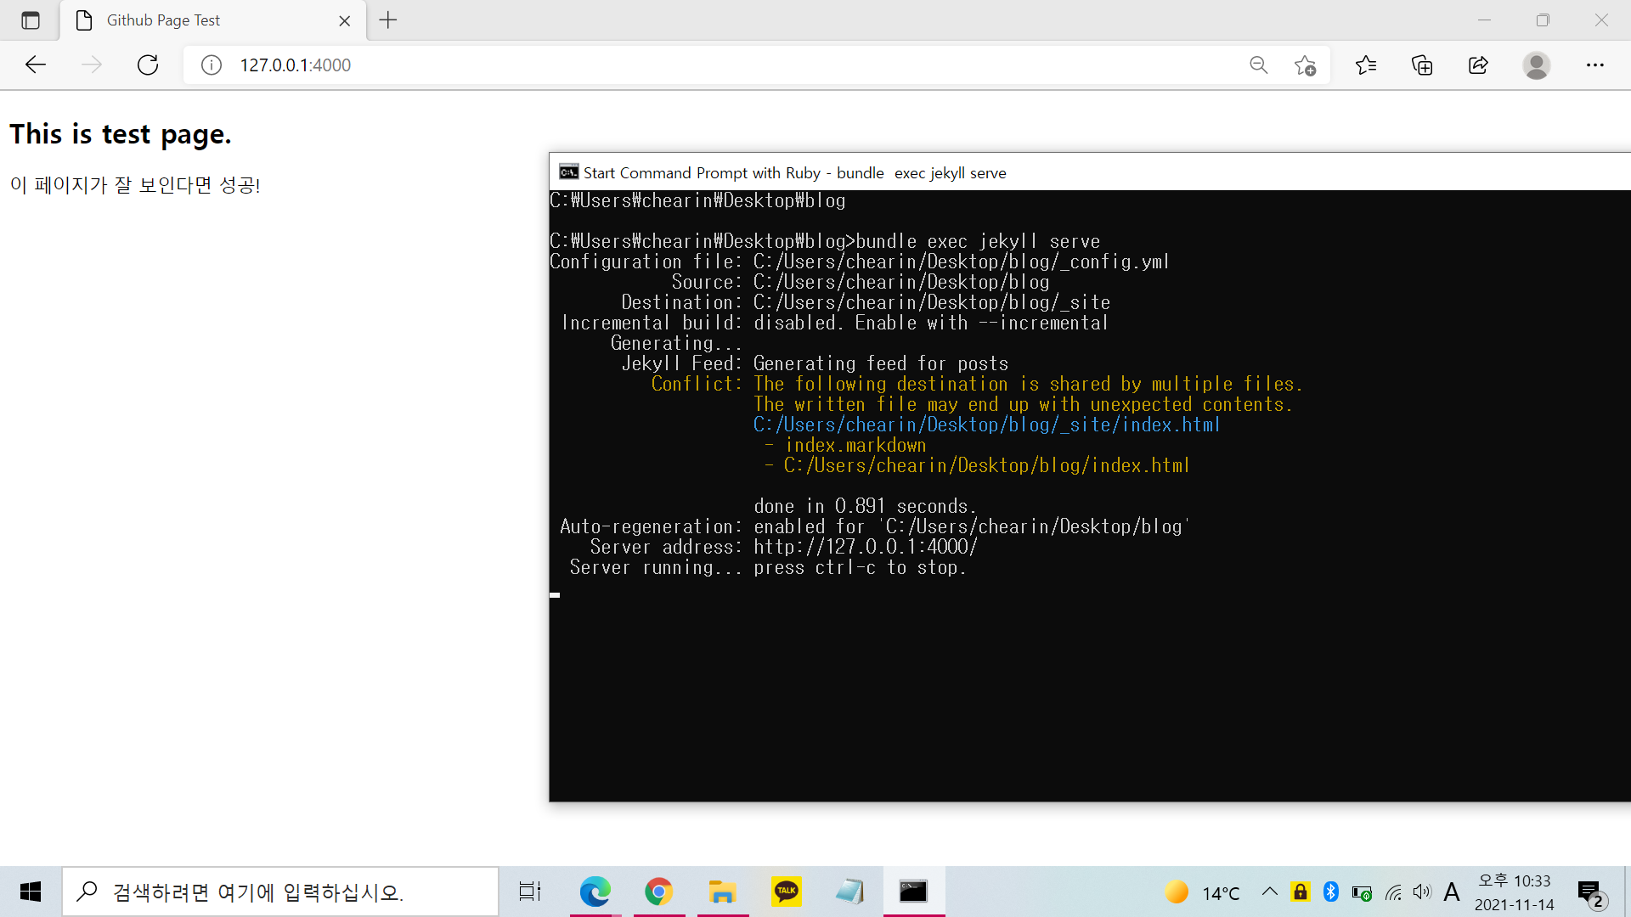Viewport: 1631px width, 917px height.
Task: Open the Collections icon
Action: (1422, 65)
